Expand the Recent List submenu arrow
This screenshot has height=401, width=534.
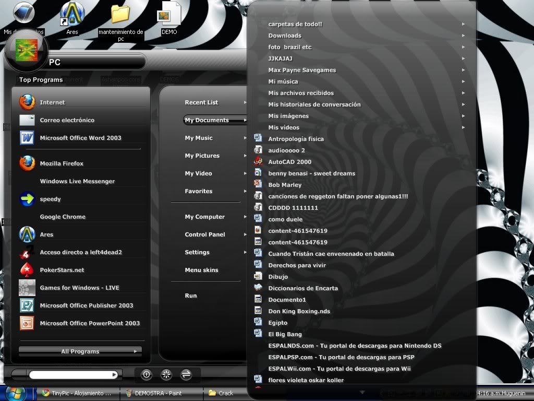[x=245, y=102]
